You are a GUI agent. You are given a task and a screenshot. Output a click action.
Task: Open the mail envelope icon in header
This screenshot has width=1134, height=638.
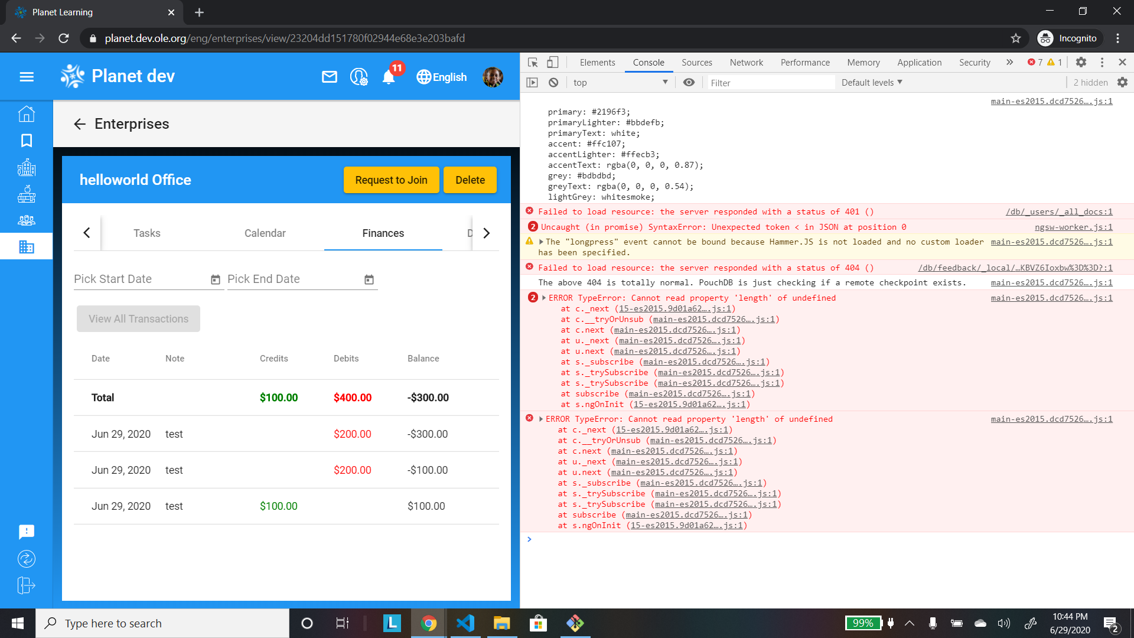pos(330,77)
